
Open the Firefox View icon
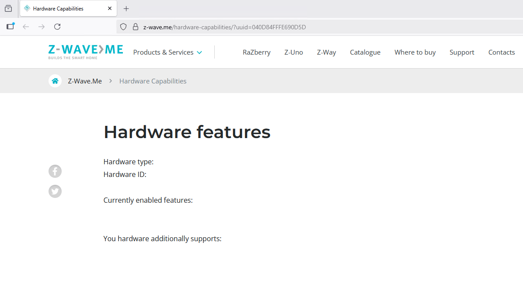pos(8,9)
